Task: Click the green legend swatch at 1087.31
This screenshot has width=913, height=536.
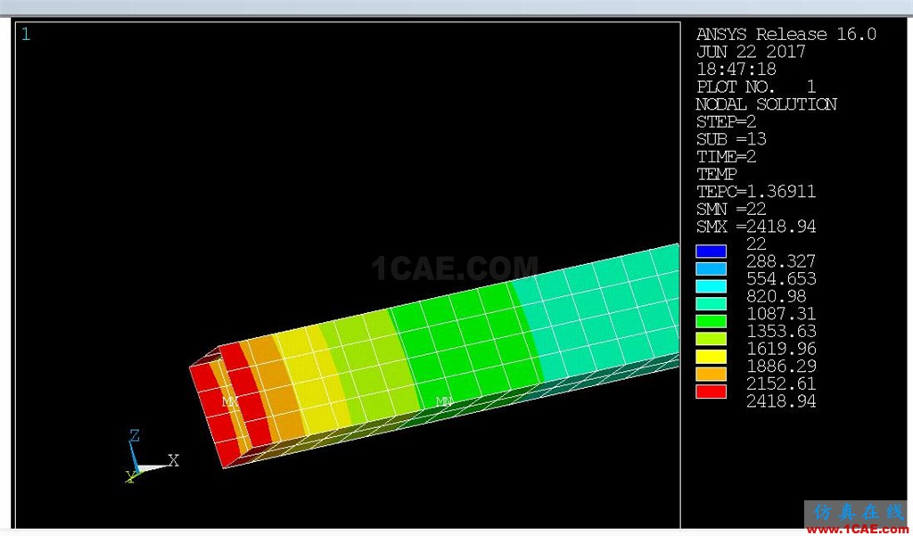Action: point(711,321)
